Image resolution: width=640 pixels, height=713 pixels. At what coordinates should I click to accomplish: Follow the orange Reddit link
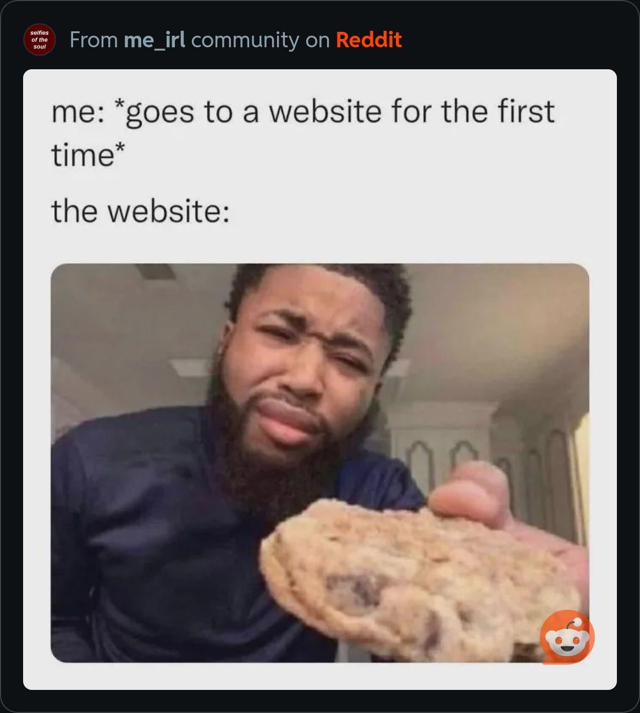point(368,40)
